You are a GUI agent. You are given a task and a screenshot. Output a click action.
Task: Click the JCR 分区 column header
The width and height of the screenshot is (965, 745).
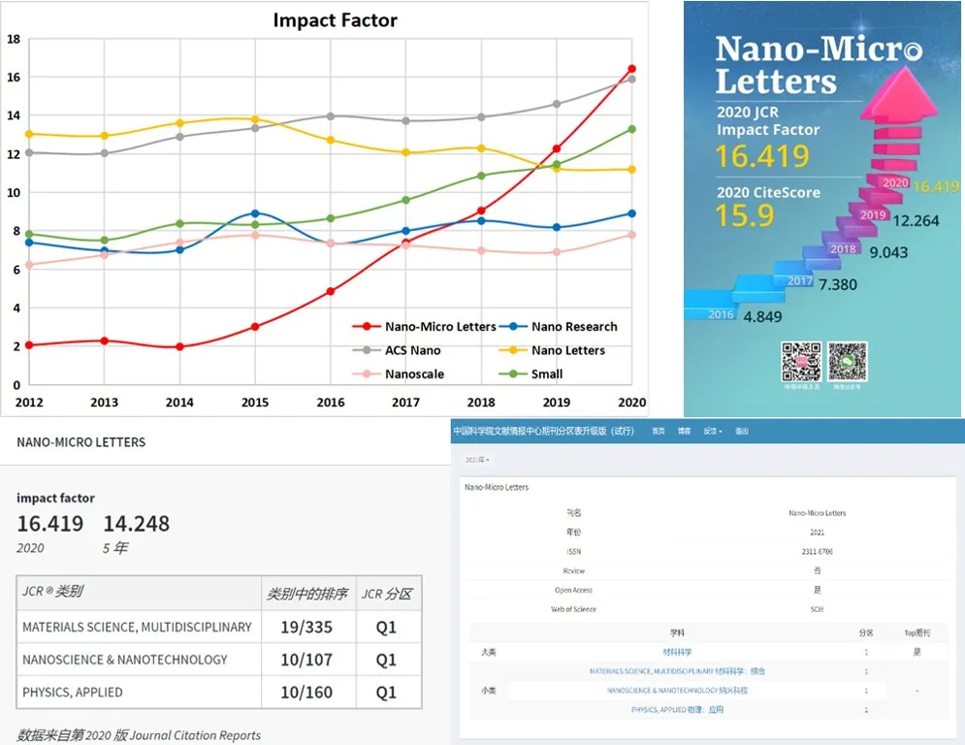(387, 594)
